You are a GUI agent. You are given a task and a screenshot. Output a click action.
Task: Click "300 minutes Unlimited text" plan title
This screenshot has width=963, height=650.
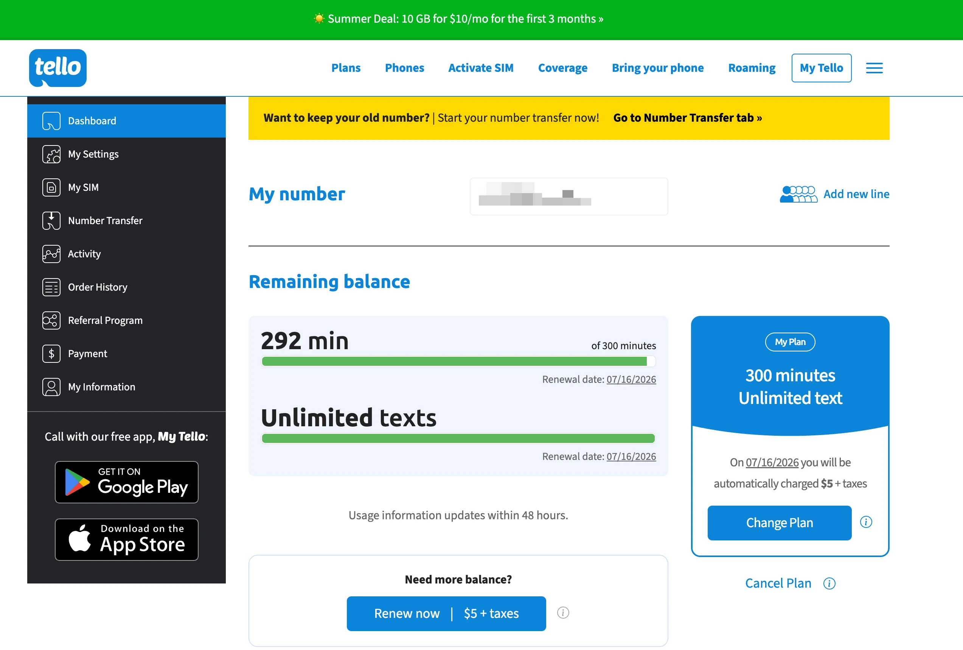pos(790,387)
